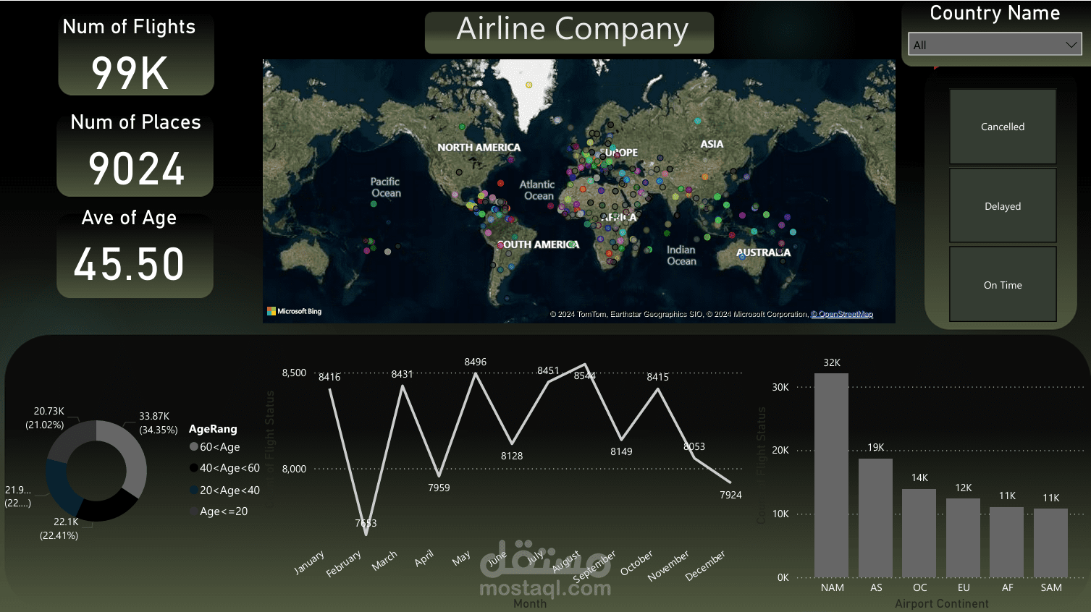The width and height of the screenshot is (1091, 612).
Task: Click the 7924 December data label
Action: point(730,495)
